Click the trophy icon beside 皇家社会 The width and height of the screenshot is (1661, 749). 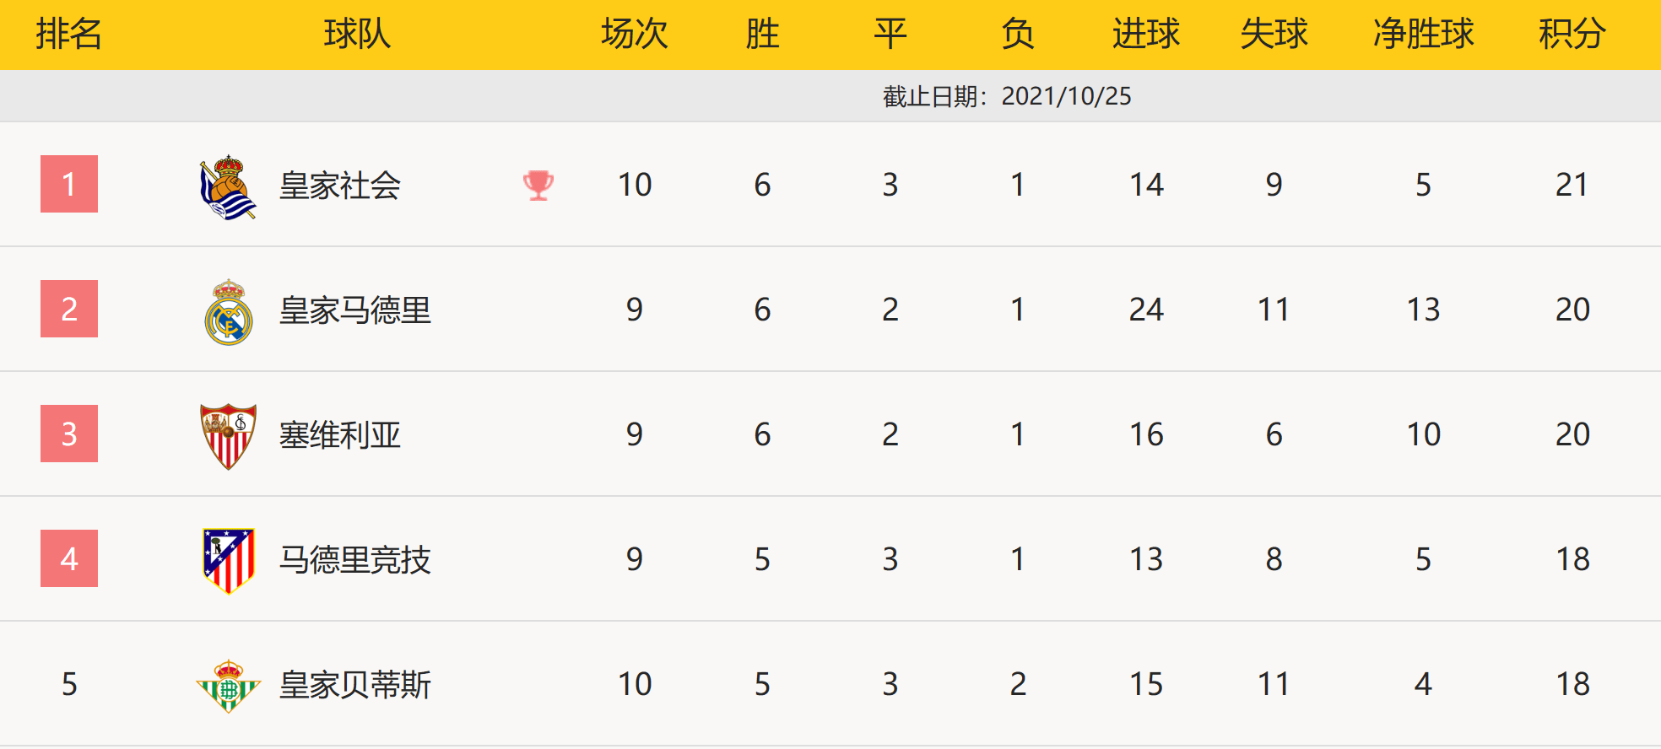tap(538, 185)
